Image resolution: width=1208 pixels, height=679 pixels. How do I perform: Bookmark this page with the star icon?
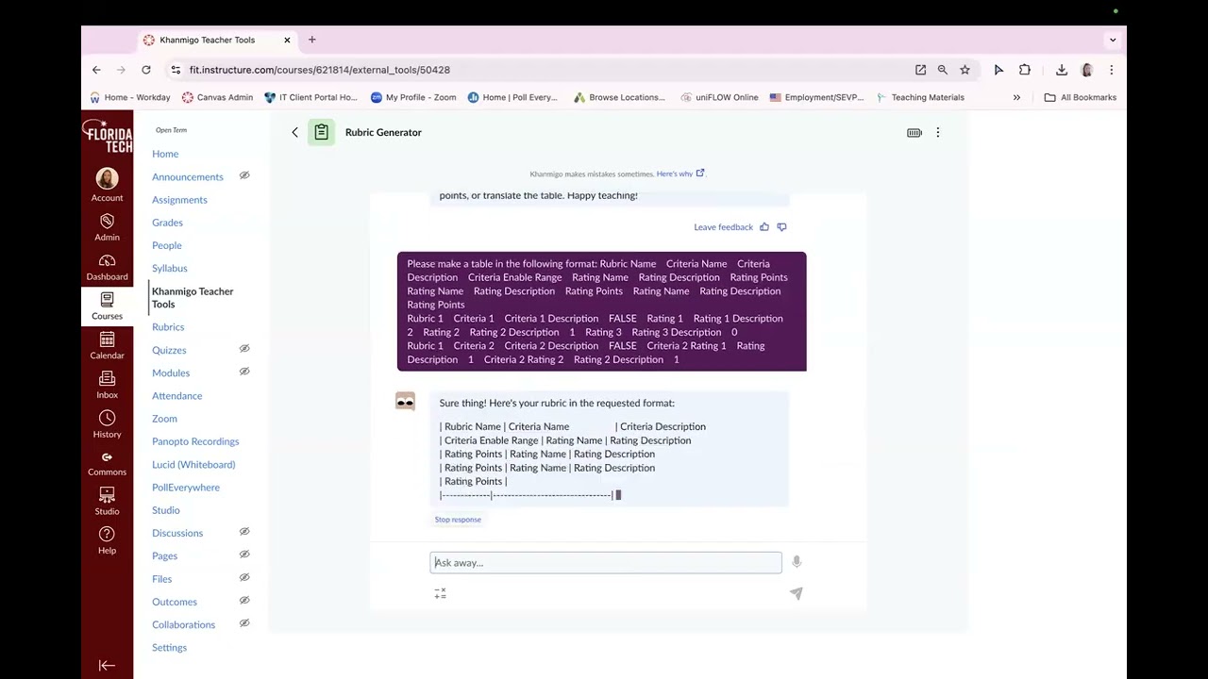pyautogui.click(x=965, y=70)
